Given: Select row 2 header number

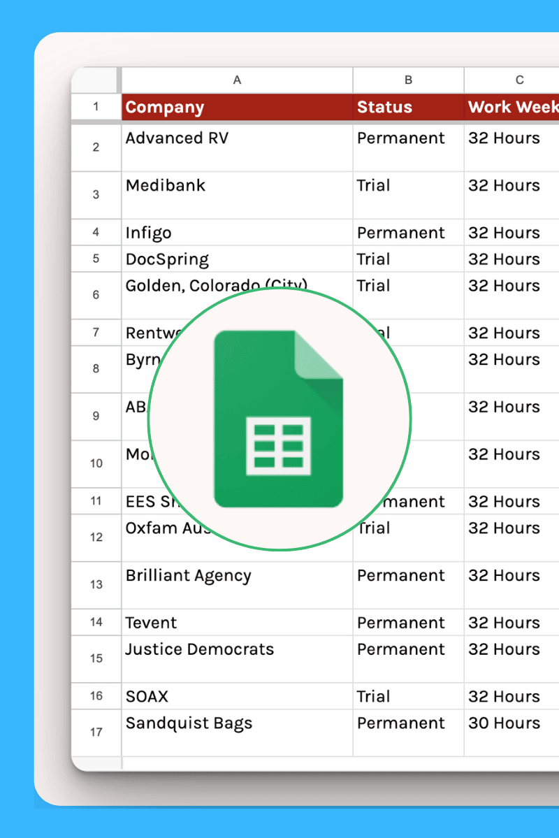Looking at the screenshot, I should click(96, 147).
